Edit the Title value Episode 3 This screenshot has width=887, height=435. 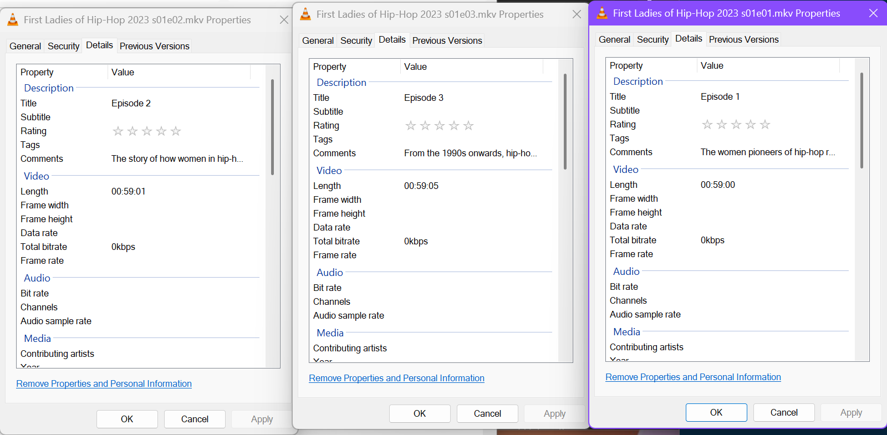[424, 98]
